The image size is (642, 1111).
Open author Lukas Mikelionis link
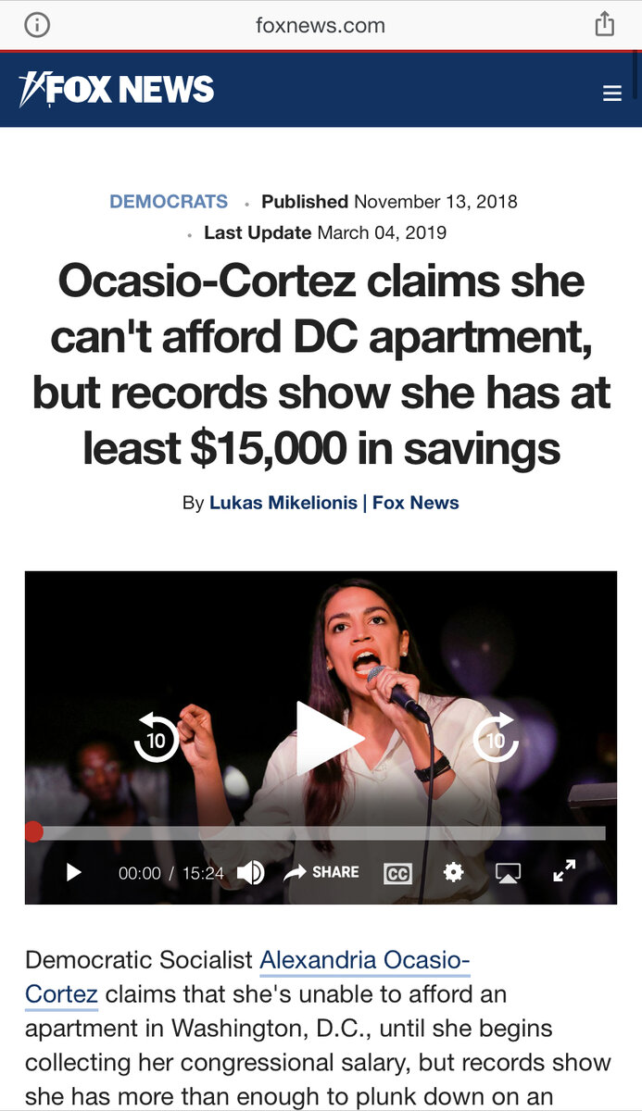point(283,503)
